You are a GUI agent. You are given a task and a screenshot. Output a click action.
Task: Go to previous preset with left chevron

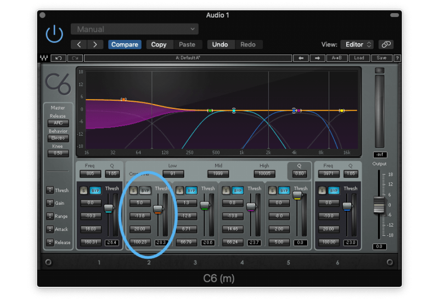point(79,45)
